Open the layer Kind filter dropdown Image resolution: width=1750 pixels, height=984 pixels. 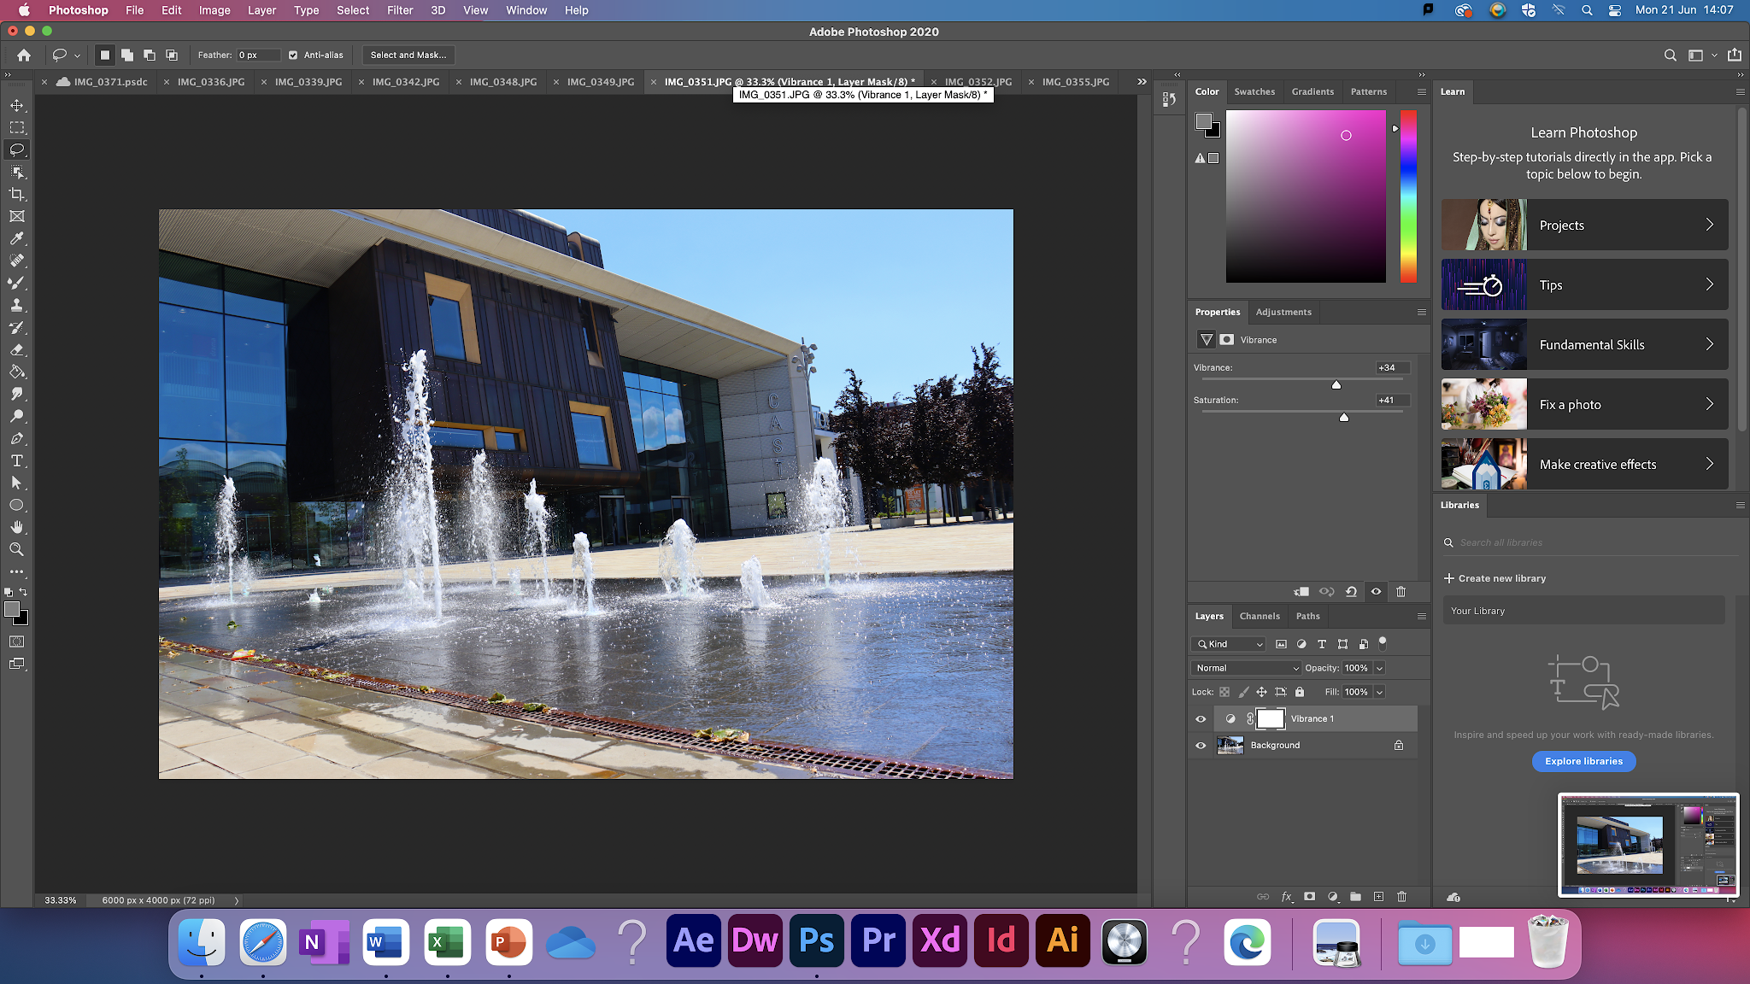pyautogui.click(x=1229, y=644)
